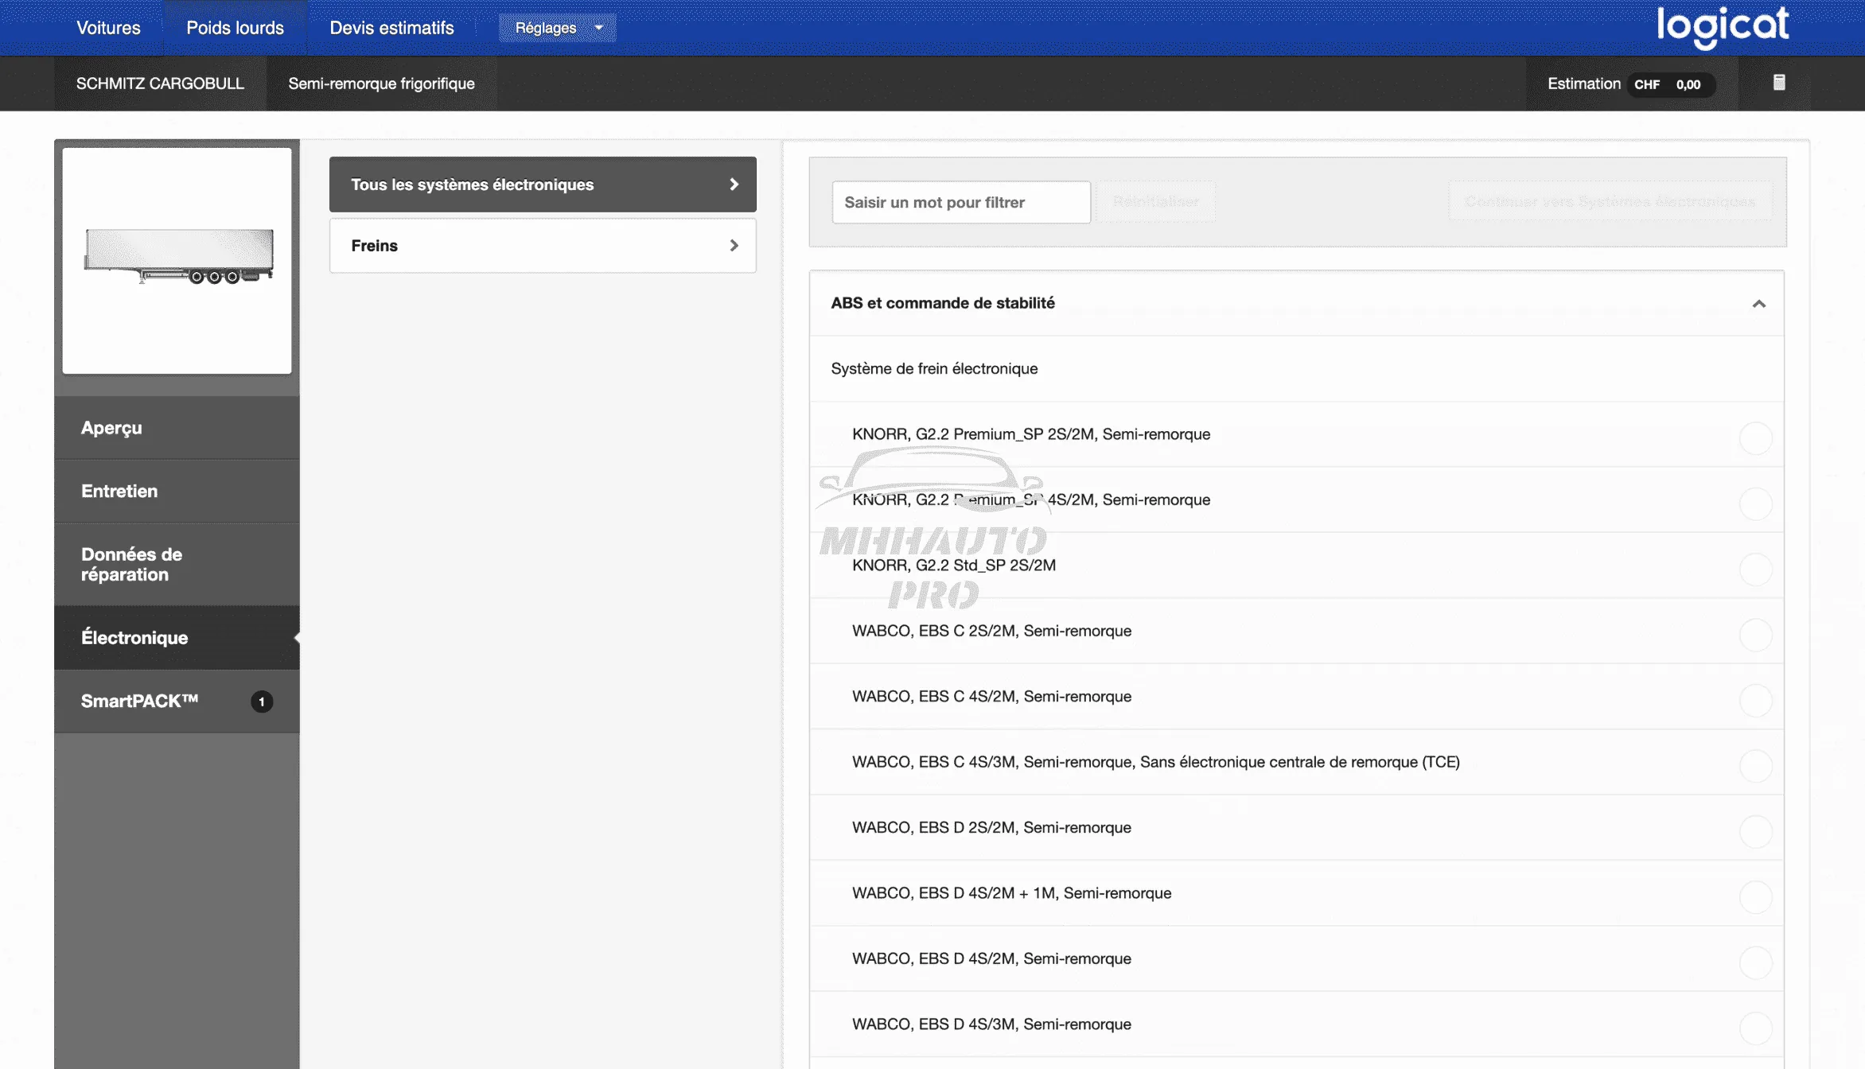Click Continuer vers Systèmes électroniques button
Screen dimensions: 1865x1069
(x=1610, y=202)
